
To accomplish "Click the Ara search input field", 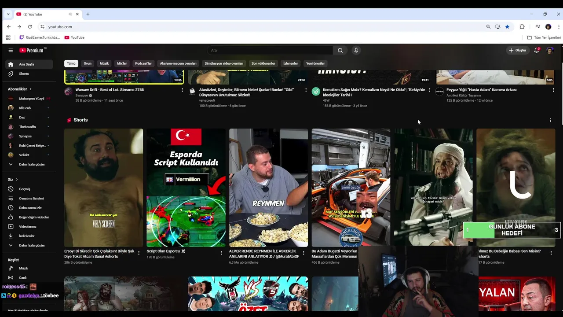I will click(270, 50).
